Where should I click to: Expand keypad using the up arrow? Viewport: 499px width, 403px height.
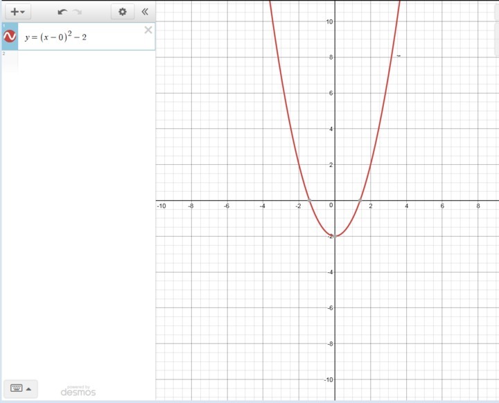tap(28, 388)
